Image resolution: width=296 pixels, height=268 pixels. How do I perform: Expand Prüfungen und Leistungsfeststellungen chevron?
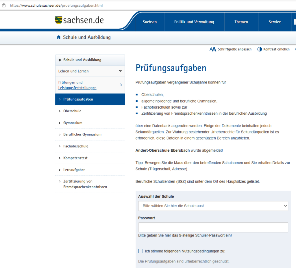[121, 85]
